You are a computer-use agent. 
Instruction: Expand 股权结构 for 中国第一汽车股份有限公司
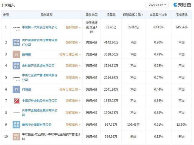point(73,27)
